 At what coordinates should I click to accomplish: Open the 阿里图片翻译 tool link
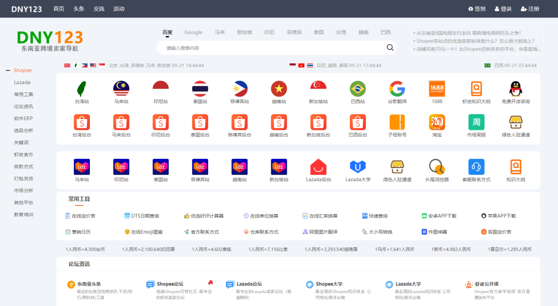click(320, 232)
